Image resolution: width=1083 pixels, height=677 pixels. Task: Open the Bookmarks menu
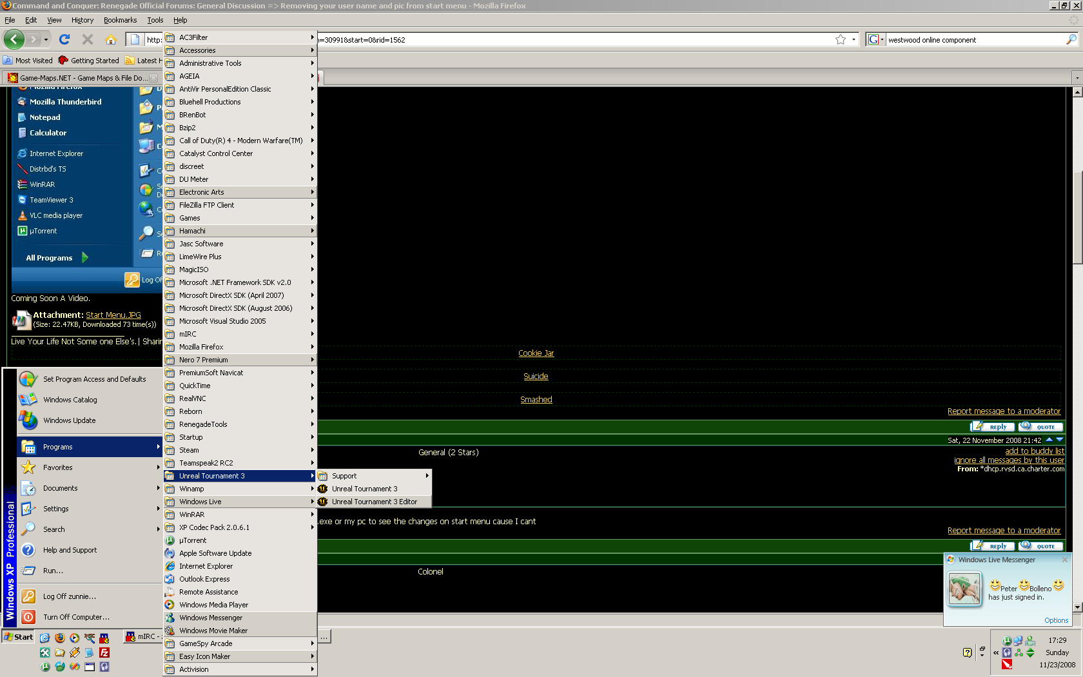[120, 20]
